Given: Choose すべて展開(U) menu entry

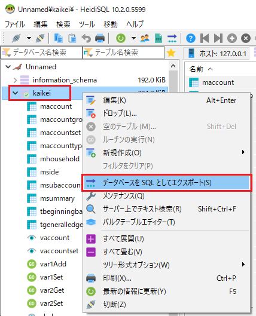Looking at the screenshot, I should pyautogui.click(x=167, y=239).
